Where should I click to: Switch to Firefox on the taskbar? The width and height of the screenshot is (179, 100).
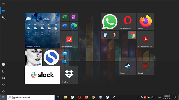tap(86, 97)
